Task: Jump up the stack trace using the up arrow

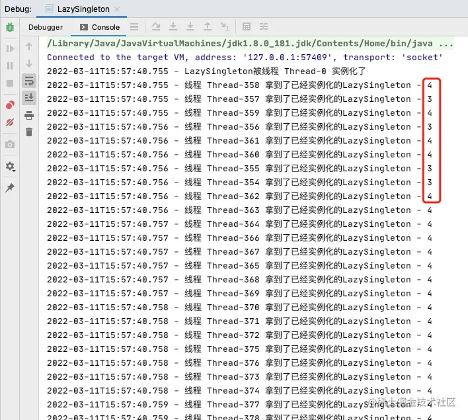Action: pos(29,46)
